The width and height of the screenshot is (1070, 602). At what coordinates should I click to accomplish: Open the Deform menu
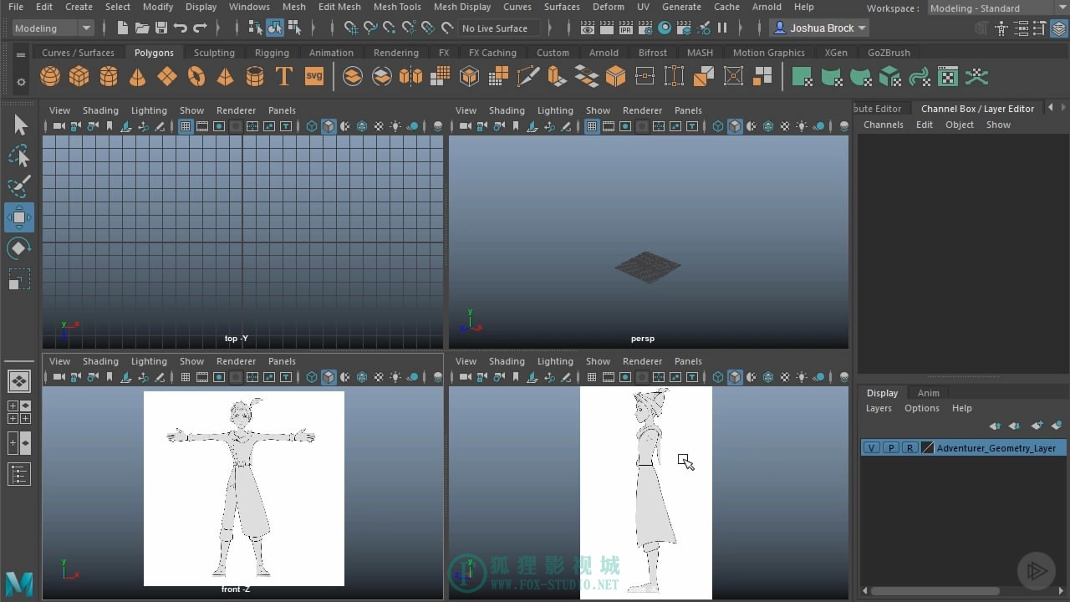point(608,7)
